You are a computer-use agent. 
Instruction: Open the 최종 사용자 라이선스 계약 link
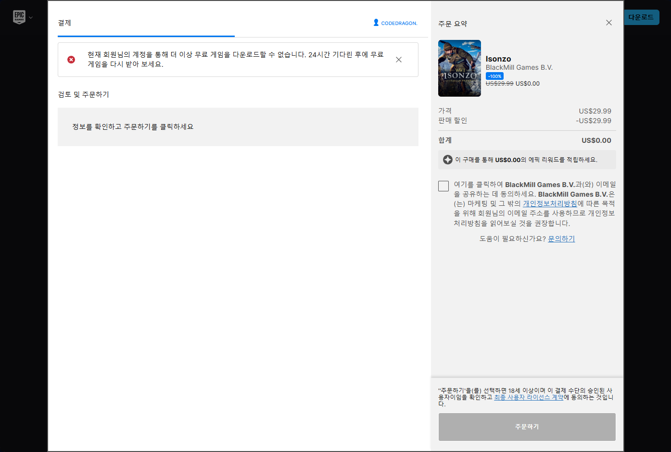coord(529,397)
